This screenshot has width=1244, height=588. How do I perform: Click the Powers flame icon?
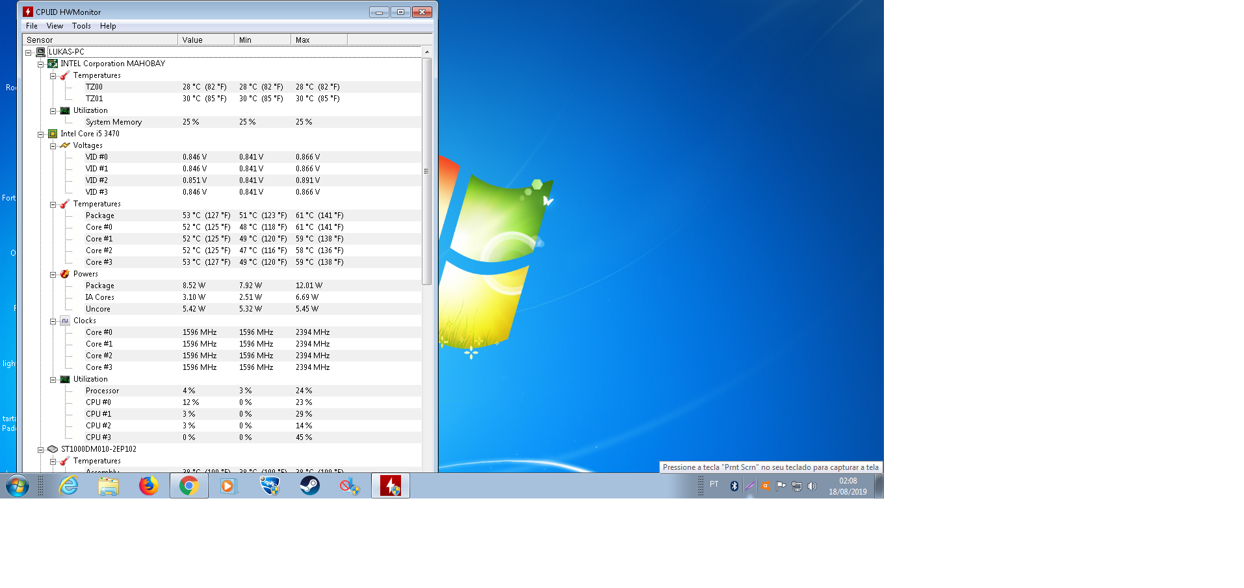[x=65, y=274]
